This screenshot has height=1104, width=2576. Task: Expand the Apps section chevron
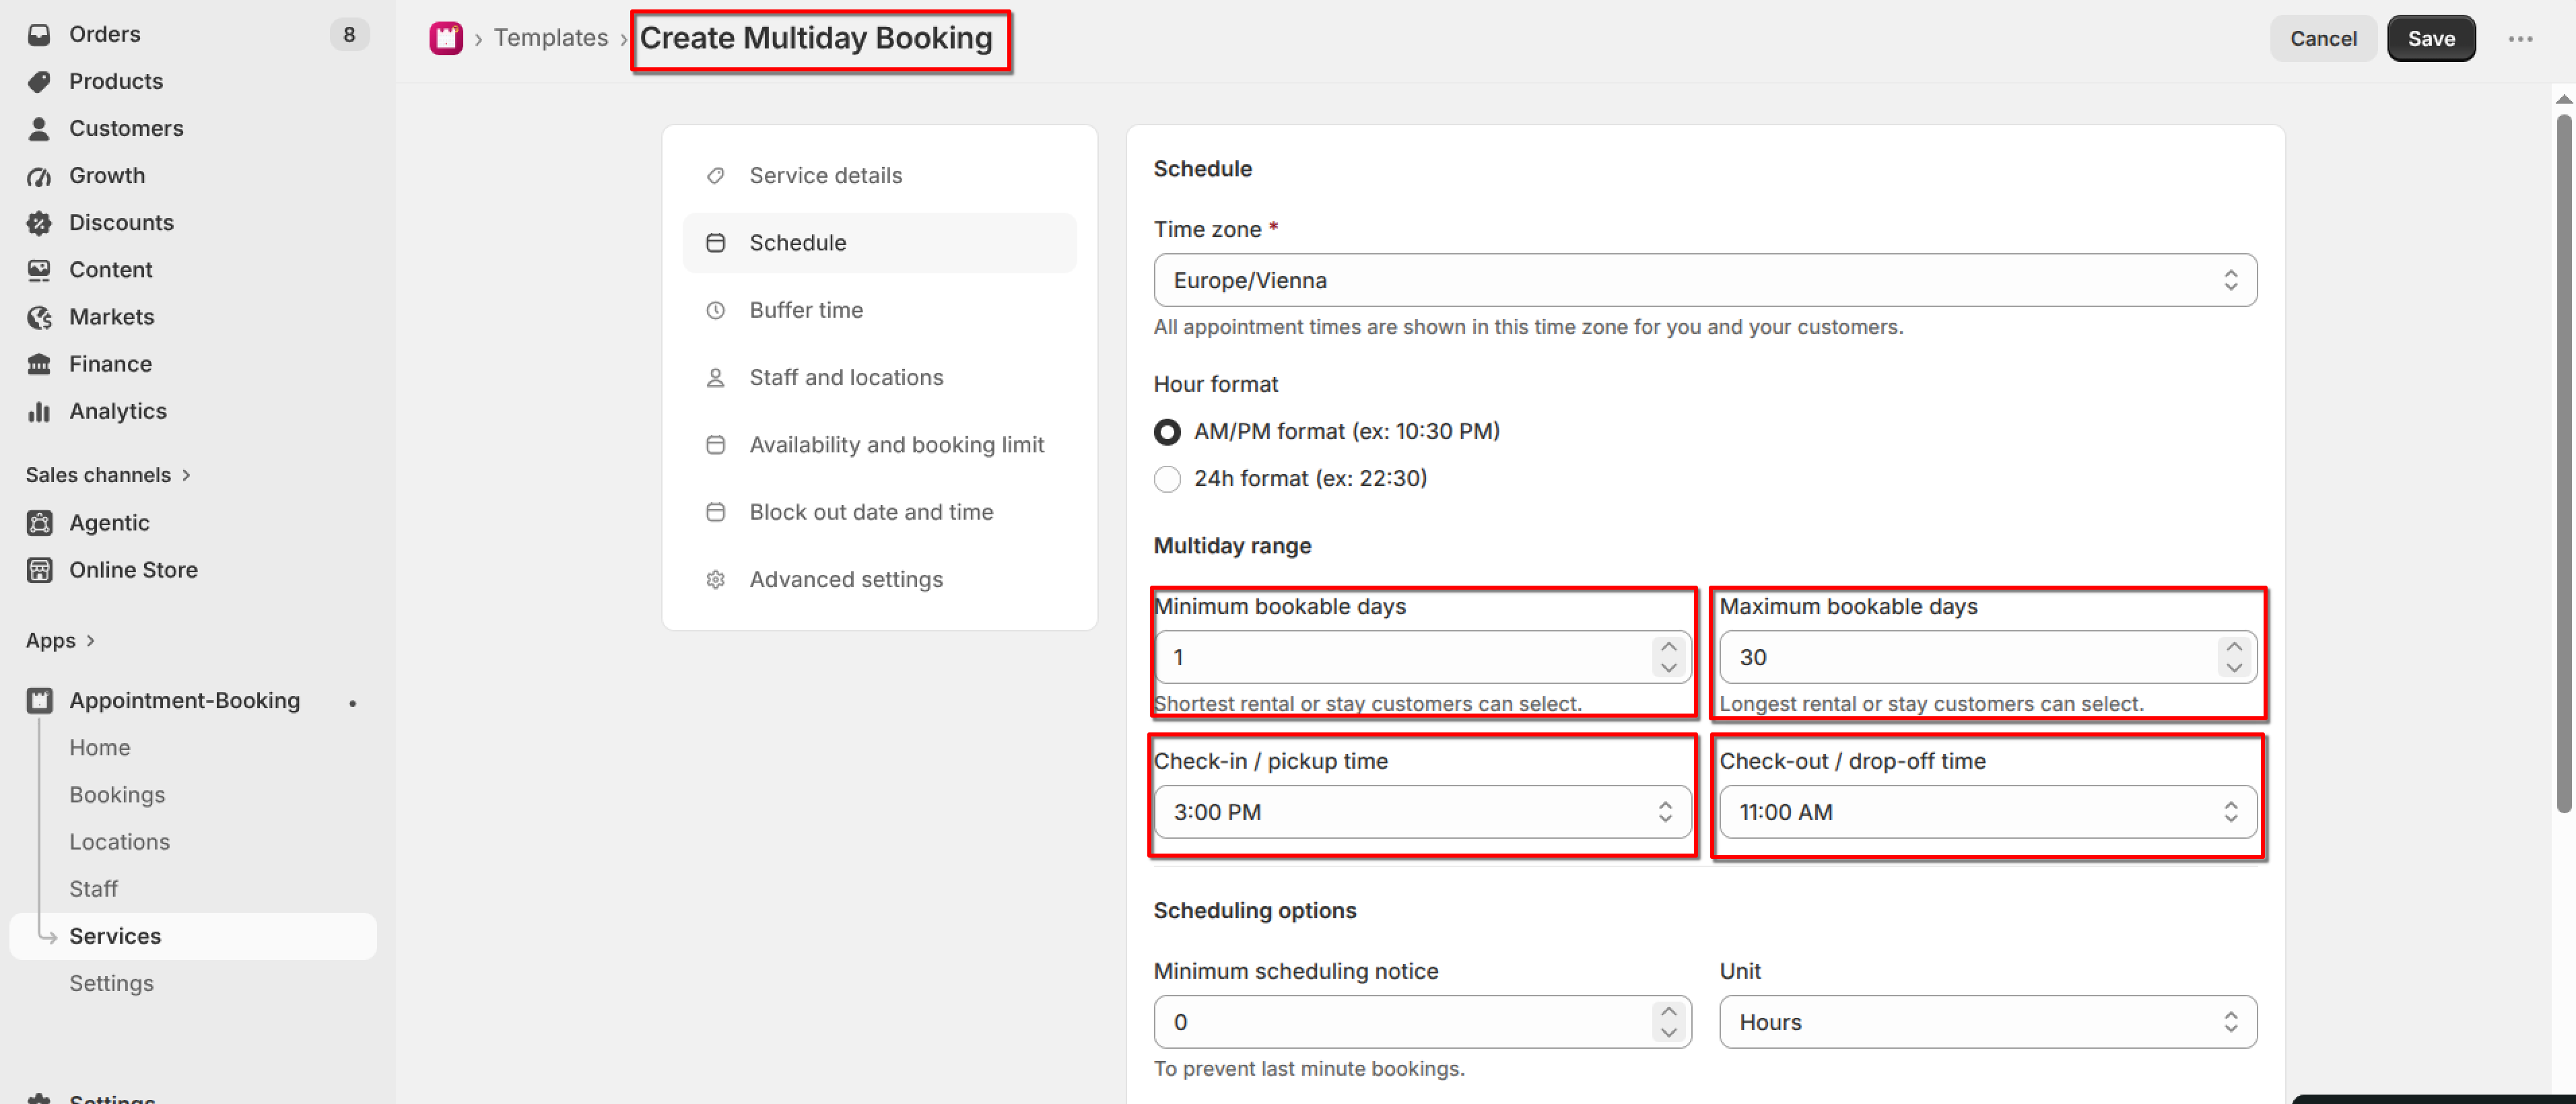click(x=90, y=641)
